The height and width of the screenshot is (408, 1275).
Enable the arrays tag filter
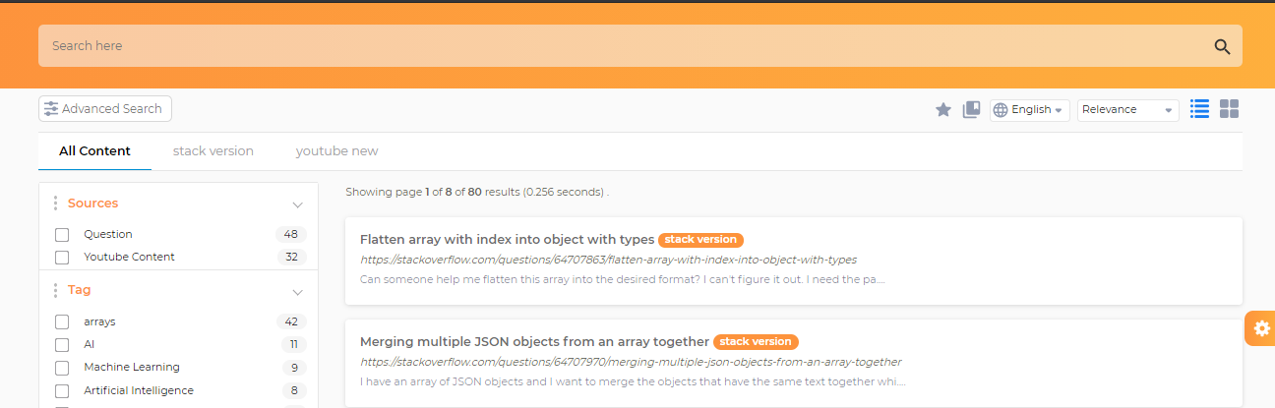(62, 321)
